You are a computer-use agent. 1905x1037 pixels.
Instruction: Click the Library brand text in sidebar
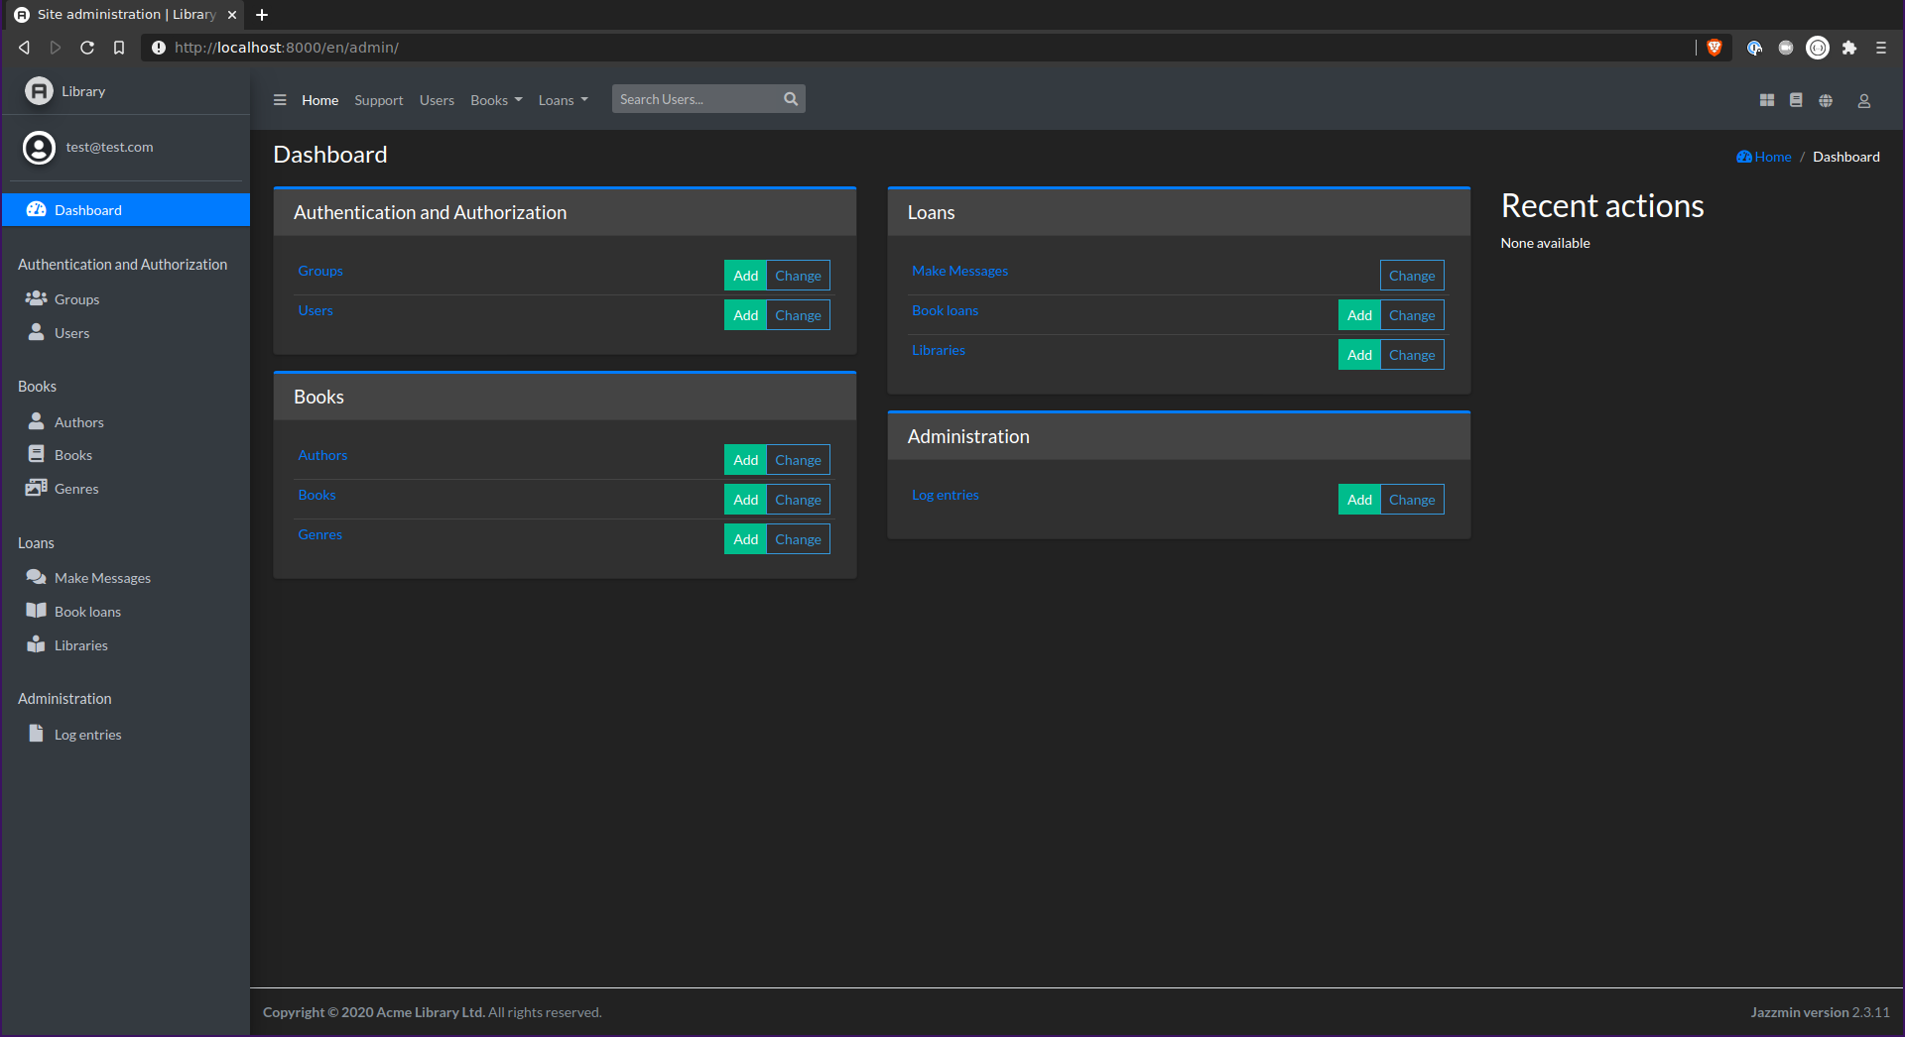tap(83, 91)
